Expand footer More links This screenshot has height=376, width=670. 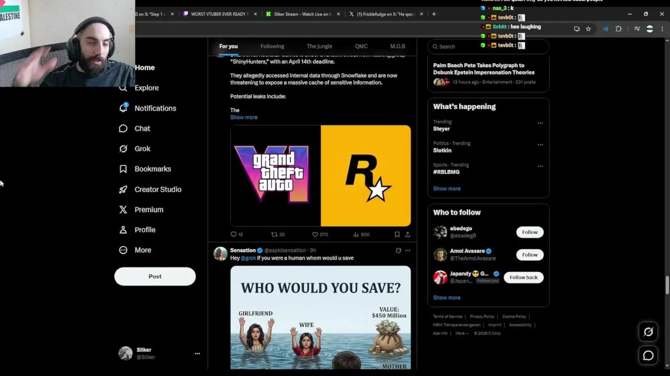click(462, 333)
